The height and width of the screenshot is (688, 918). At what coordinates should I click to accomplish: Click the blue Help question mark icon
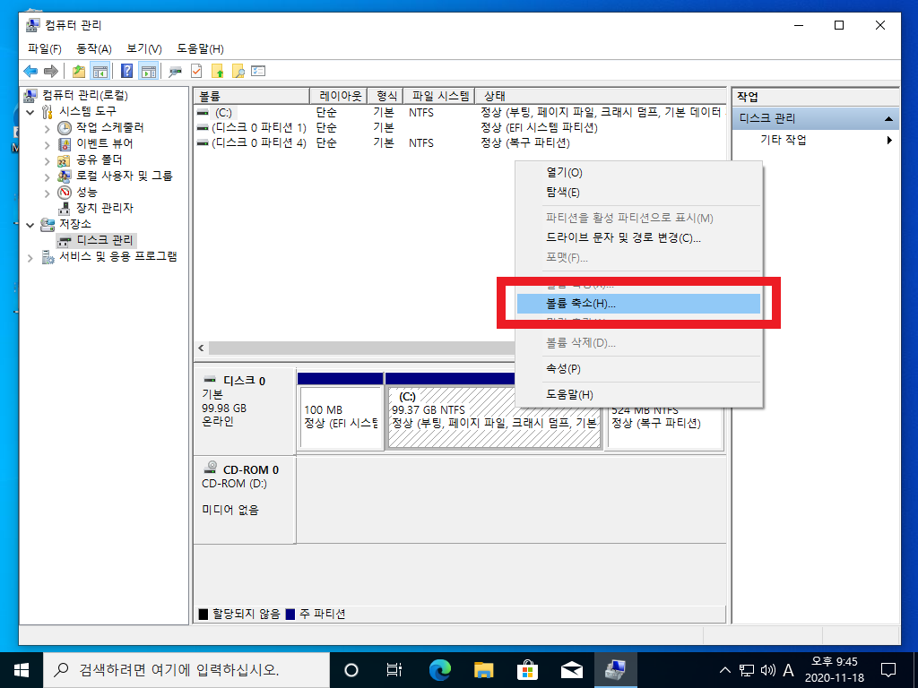[127, 72]
